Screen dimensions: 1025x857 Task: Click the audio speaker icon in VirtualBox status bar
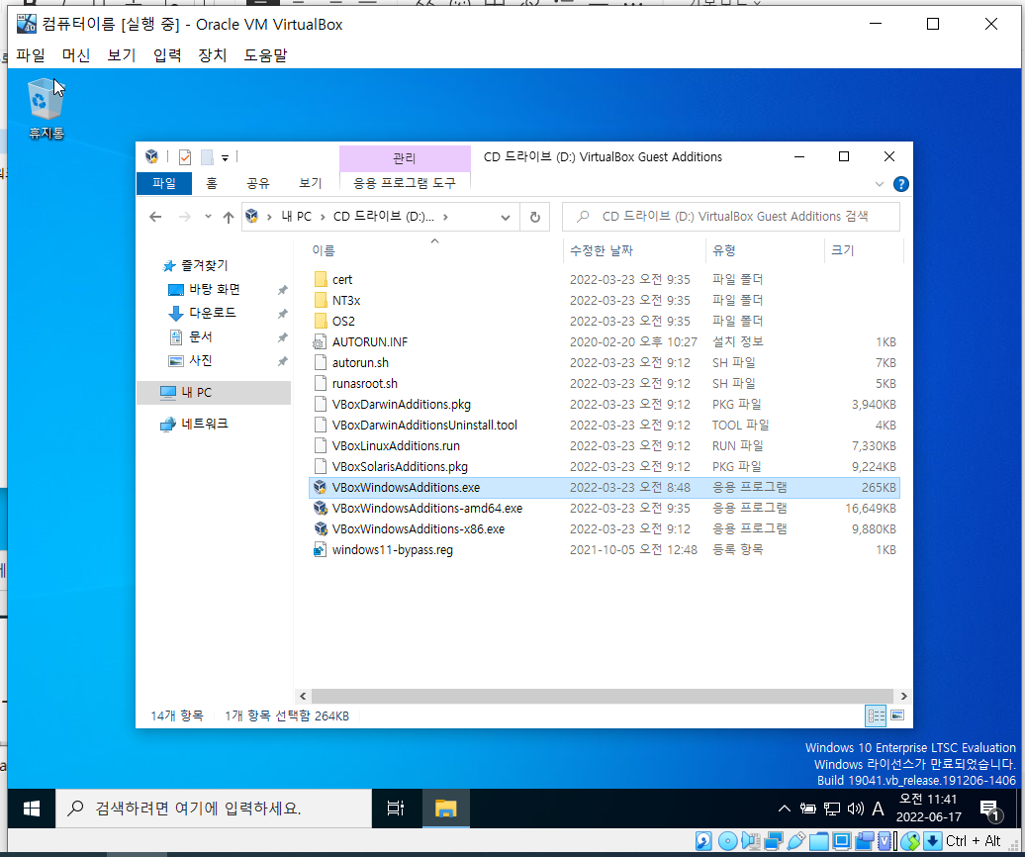click(750, 840)
